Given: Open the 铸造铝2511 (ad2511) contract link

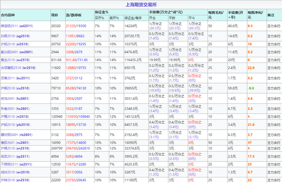Looking at the screenshot, I should pyautogui.click(x=17, y=26).
